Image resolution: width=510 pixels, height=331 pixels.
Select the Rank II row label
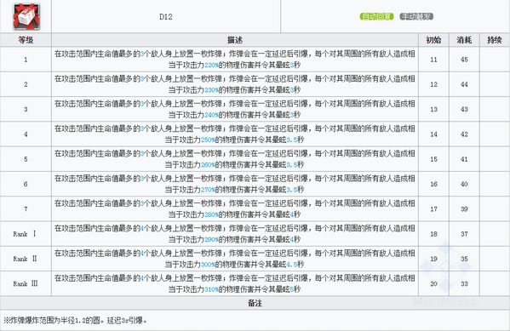[x=25, y=259]
